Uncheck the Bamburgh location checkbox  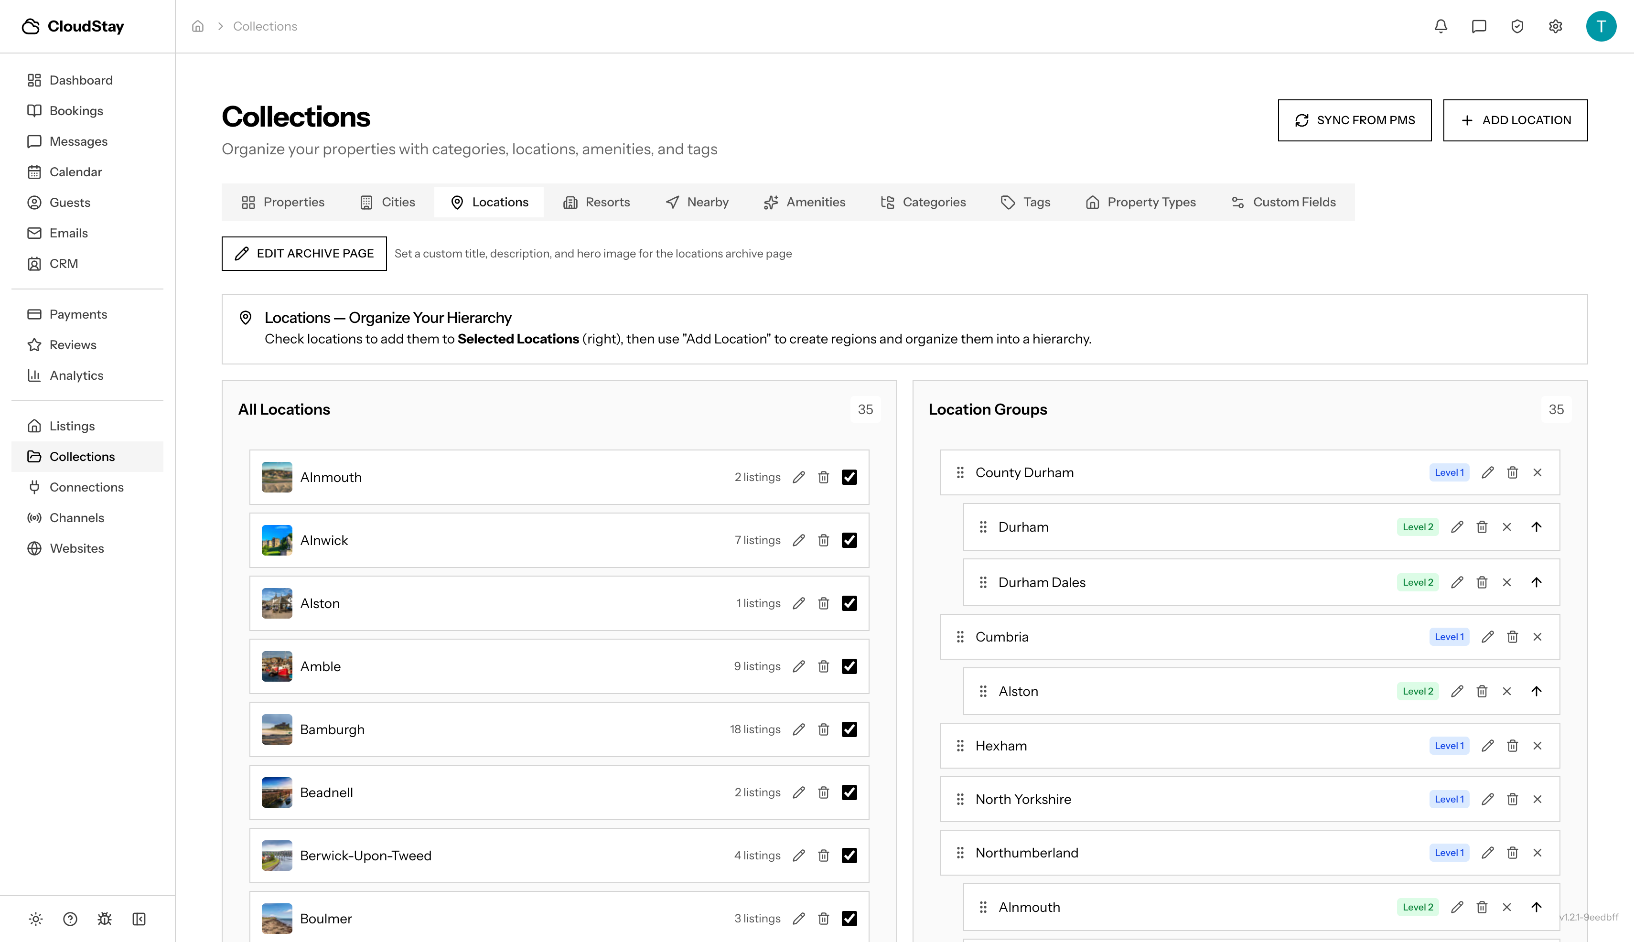(849, 729)
